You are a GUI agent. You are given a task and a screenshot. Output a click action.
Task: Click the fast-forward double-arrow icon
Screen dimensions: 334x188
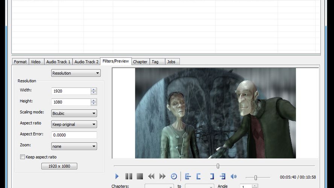[162, 176]
